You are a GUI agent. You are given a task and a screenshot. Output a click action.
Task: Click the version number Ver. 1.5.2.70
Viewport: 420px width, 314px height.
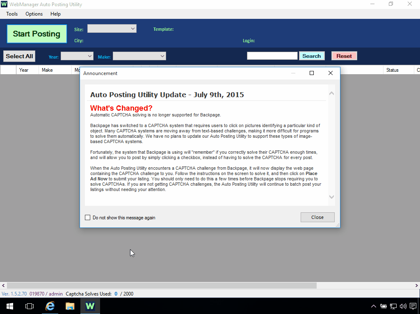tap(14, 294)
